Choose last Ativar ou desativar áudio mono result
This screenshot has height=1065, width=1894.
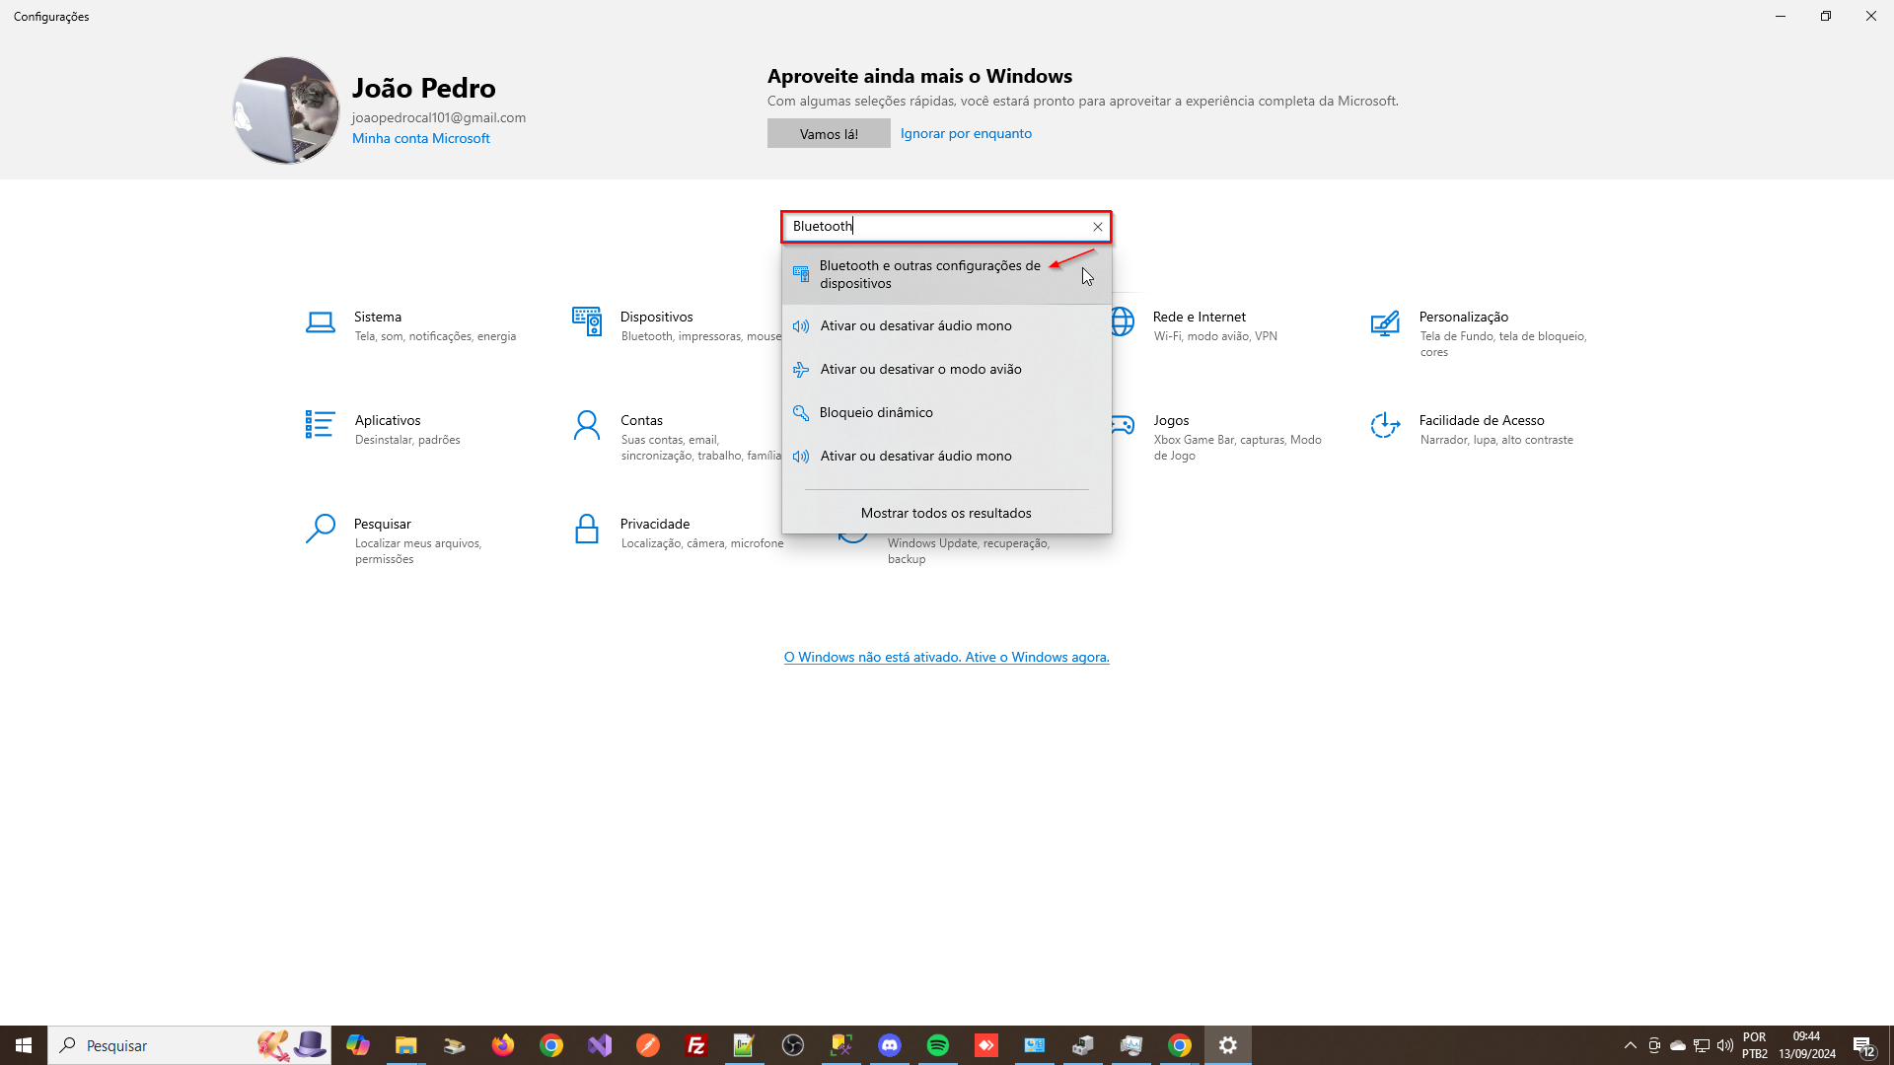pos(946,457)
